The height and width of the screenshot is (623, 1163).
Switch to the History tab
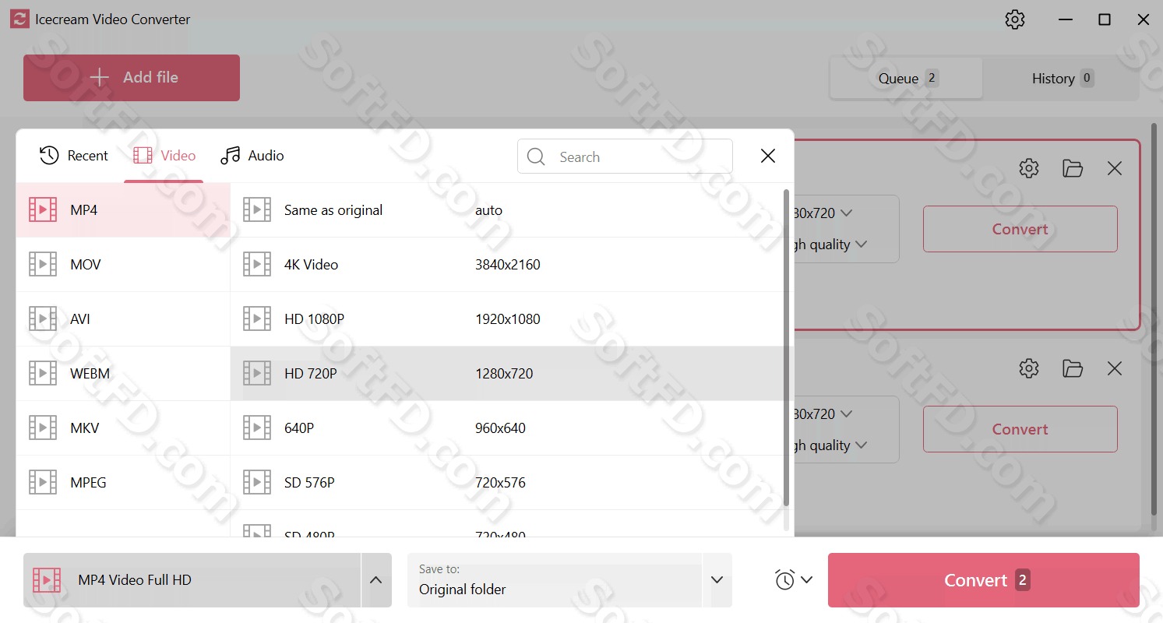(x=1061, y=78)
